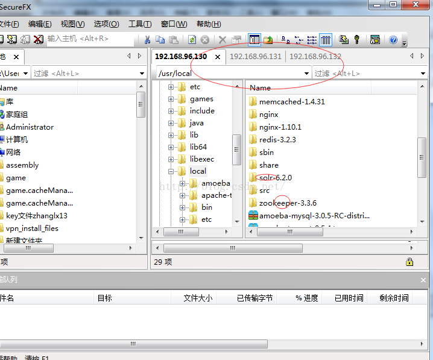Image resolution: width=433 pixels, height=360 pixels.
Task: Click the reconnect toolbar icon
Action: tap(25, 39)
